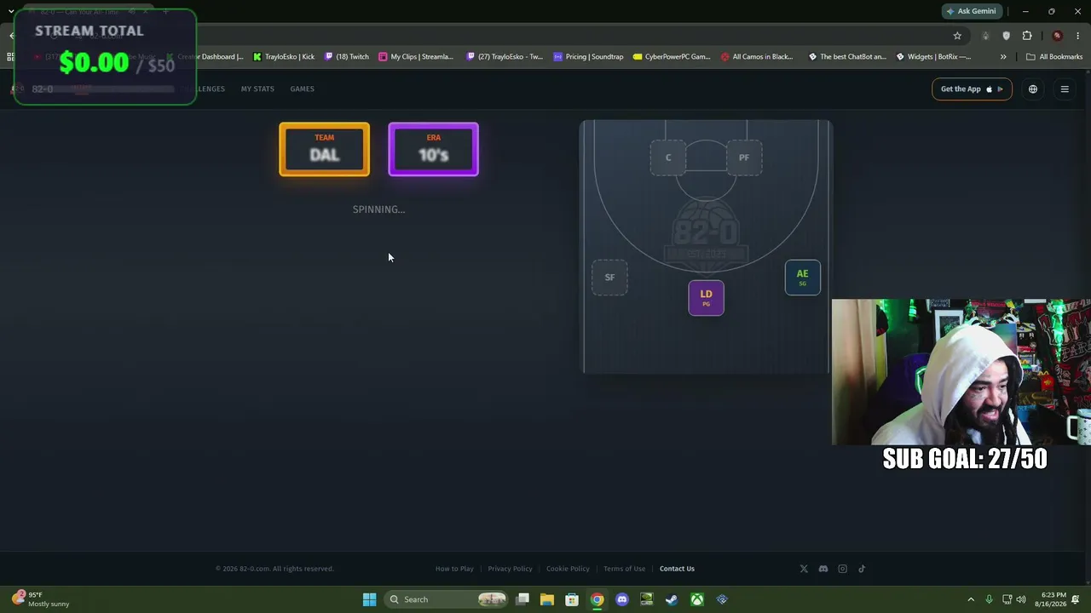
Task: Open the TrayloEsko | Kick bookmark
Action: click(284, 57)
